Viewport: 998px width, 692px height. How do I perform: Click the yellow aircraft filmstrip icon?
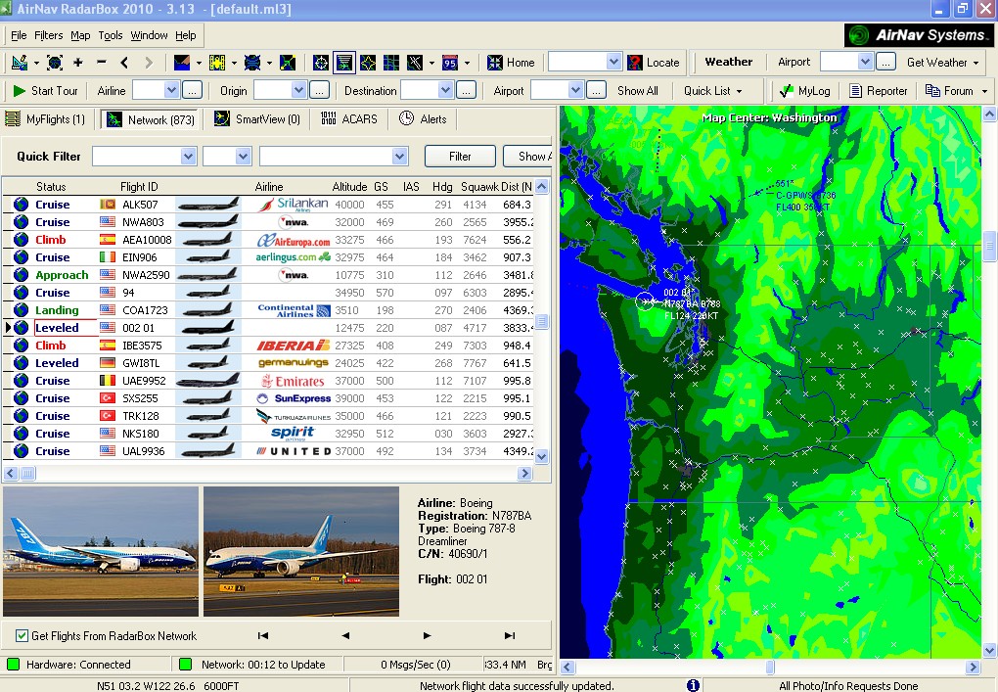217,63
